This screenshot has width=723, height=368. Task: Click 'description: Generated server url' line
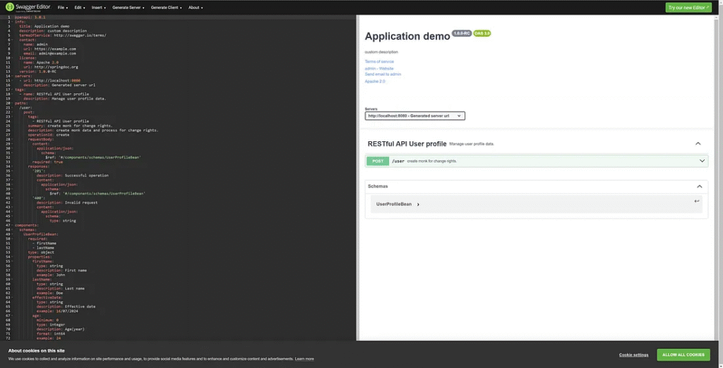59,85
